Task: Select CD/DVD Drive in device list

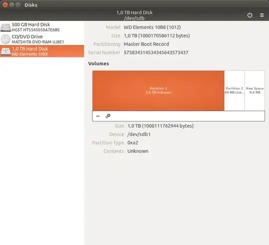Action: [42, 39]
